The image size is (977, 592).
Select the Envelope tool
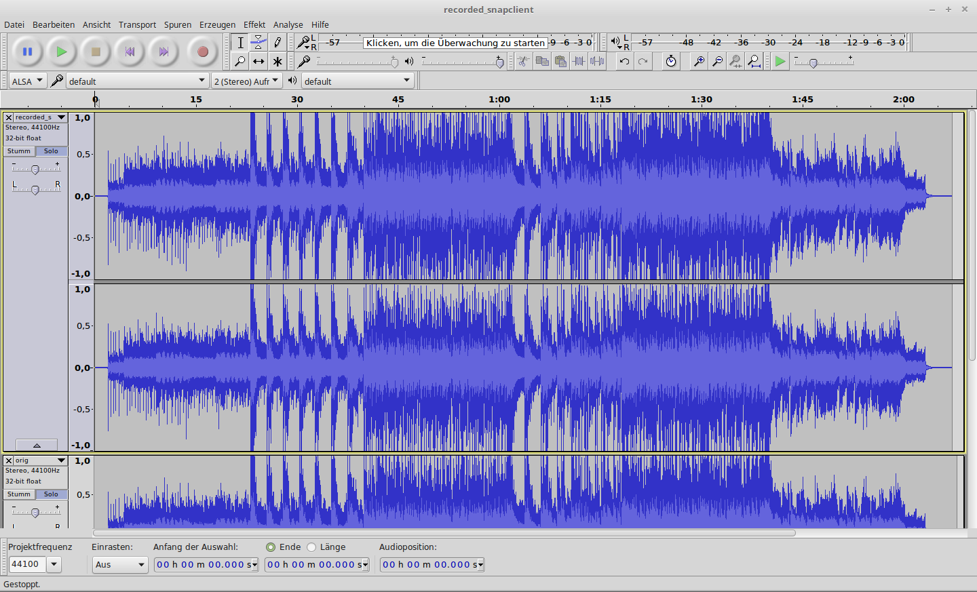pos(259,42)
